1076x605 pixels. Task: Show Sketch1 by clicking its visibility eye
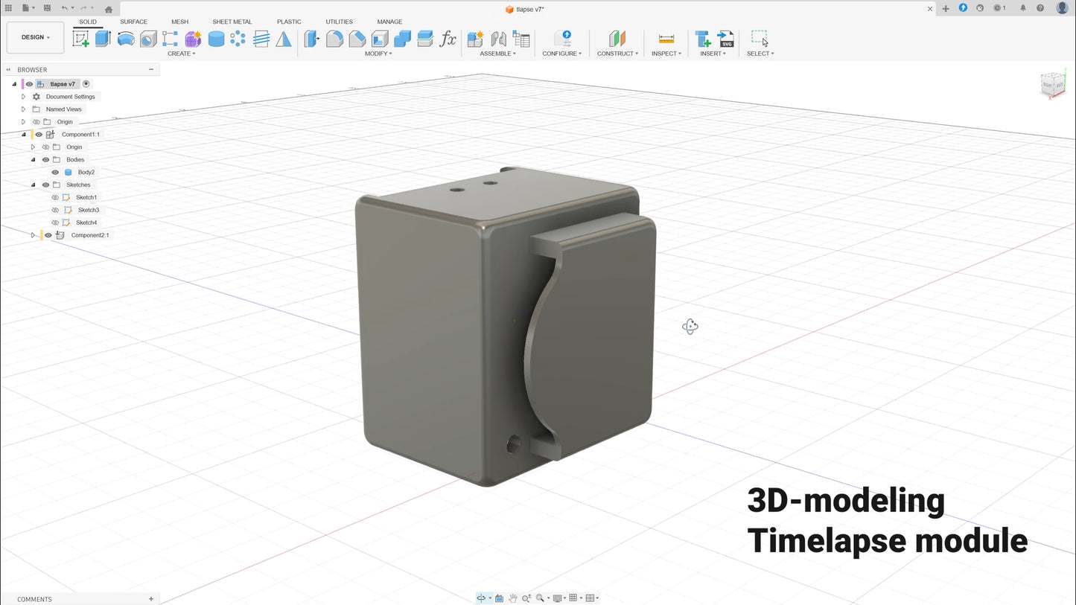point(55,197)
